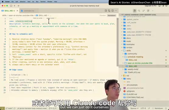Image resolution: width=169 pixels, height=110 pixels.
Task: Select the Markdown view mode
Action: pyautogui.click(x=112, y=15)
